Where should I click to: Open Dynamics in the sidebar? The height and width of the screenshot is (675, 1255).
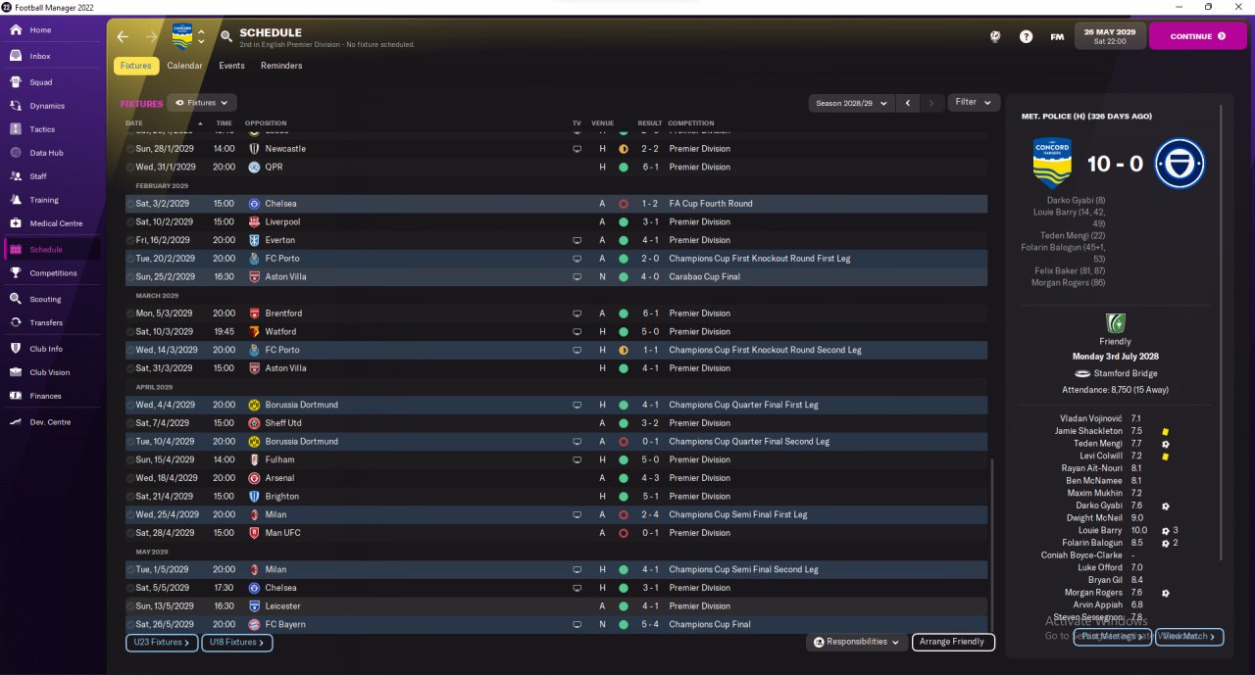click(53, 106)
